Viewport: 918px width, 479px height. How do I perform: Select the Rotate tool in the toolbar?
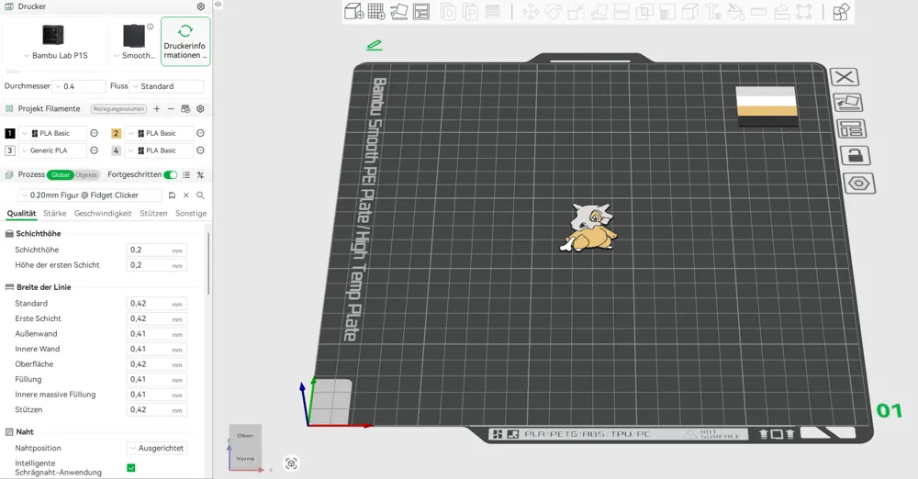554,11
